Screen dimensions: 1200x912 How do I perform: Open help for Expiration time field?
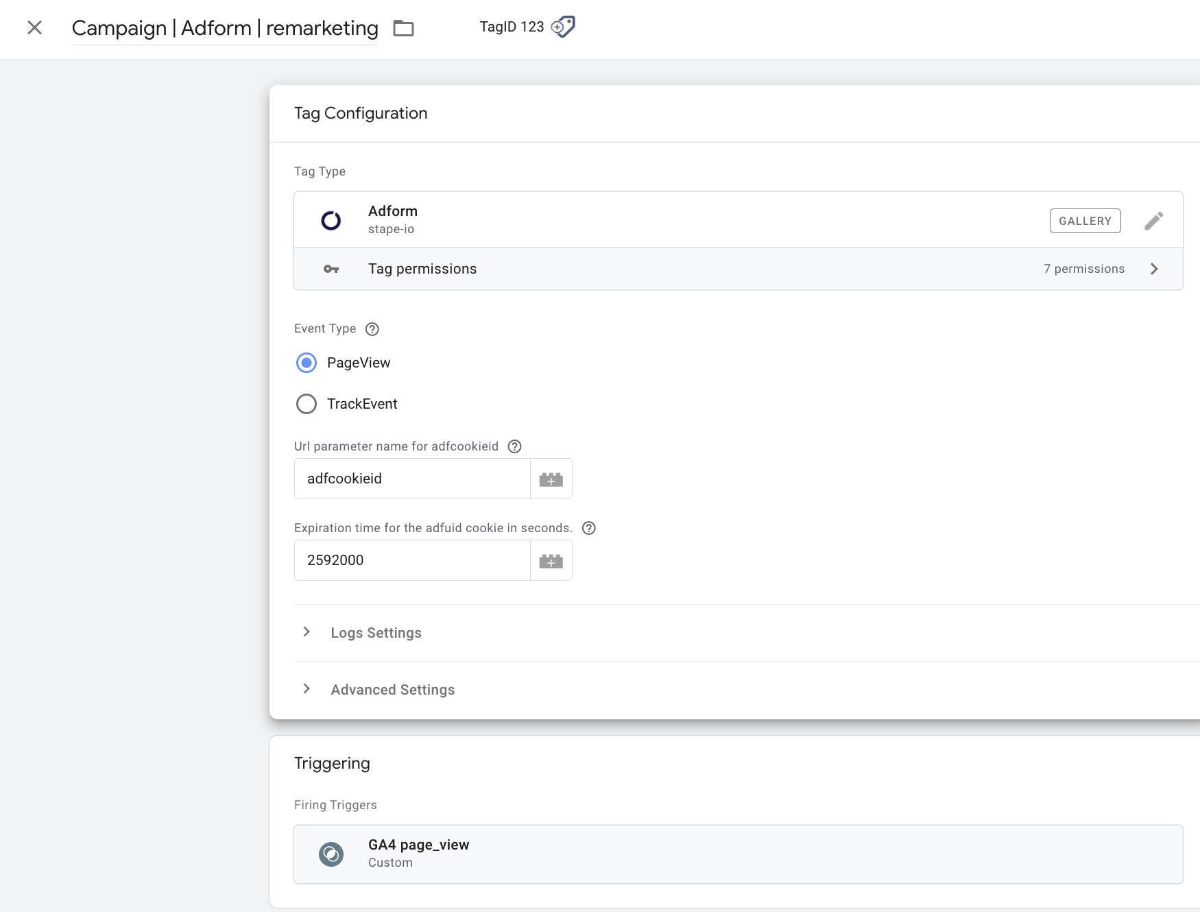[589, 528]
